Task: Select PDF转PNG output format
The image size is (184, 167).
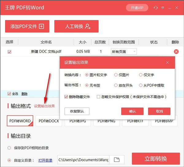Action: [106, 123]
